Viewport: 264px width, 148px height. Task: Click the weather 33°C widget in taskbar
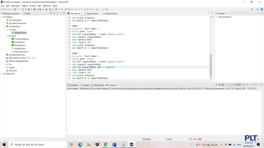(204, 145)
